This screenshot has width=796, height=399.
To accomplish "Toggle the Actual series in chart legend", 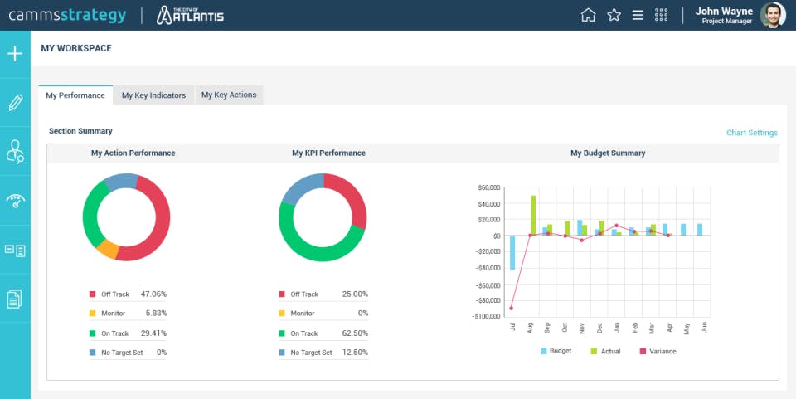I will pos(604,351).
